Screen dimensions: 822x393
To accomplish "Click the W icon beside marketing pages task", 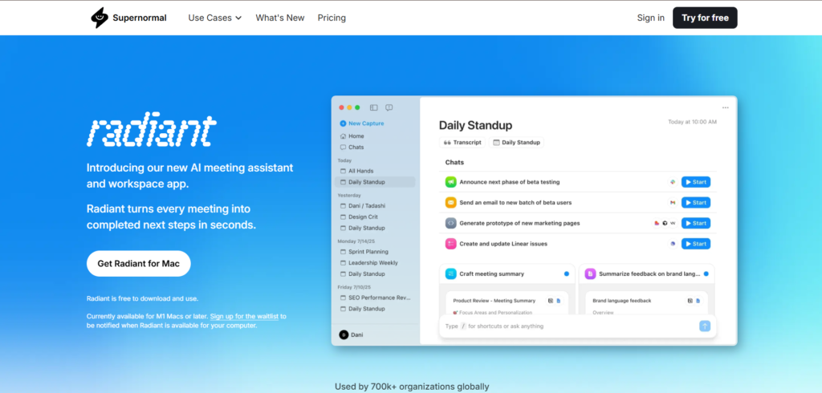I will pyautogui.click(x=673, y=223).
